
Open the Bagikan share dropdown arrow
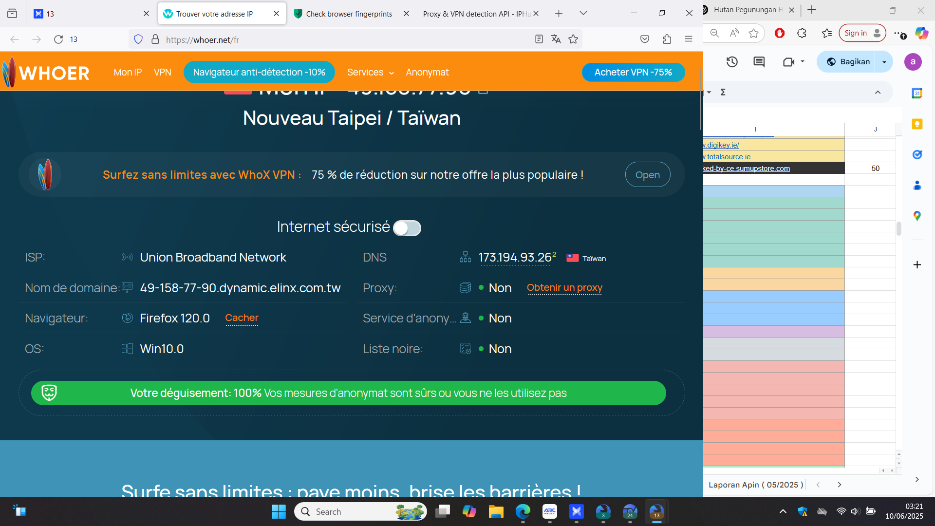click(884, 62)
